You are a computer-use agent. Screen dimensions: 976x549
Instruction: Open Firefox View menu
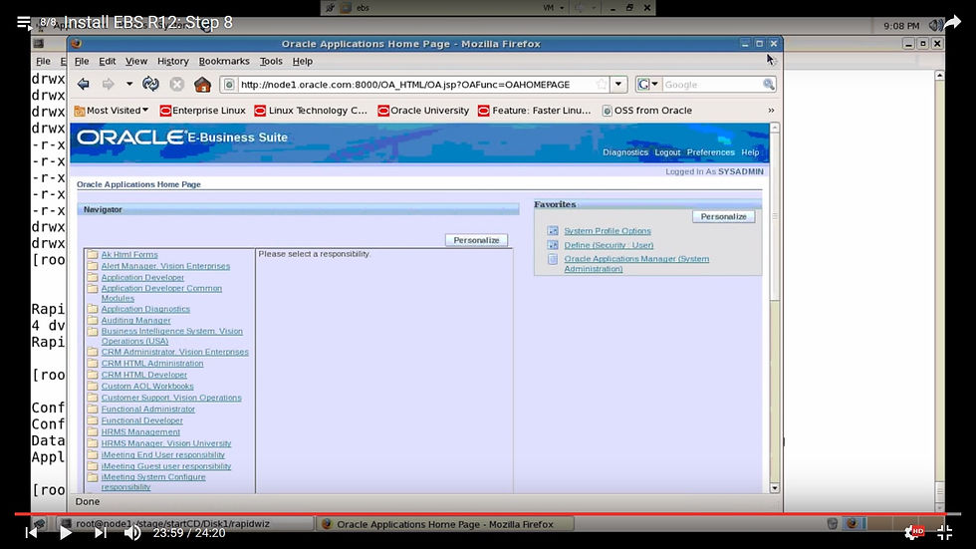pos(136,61)
